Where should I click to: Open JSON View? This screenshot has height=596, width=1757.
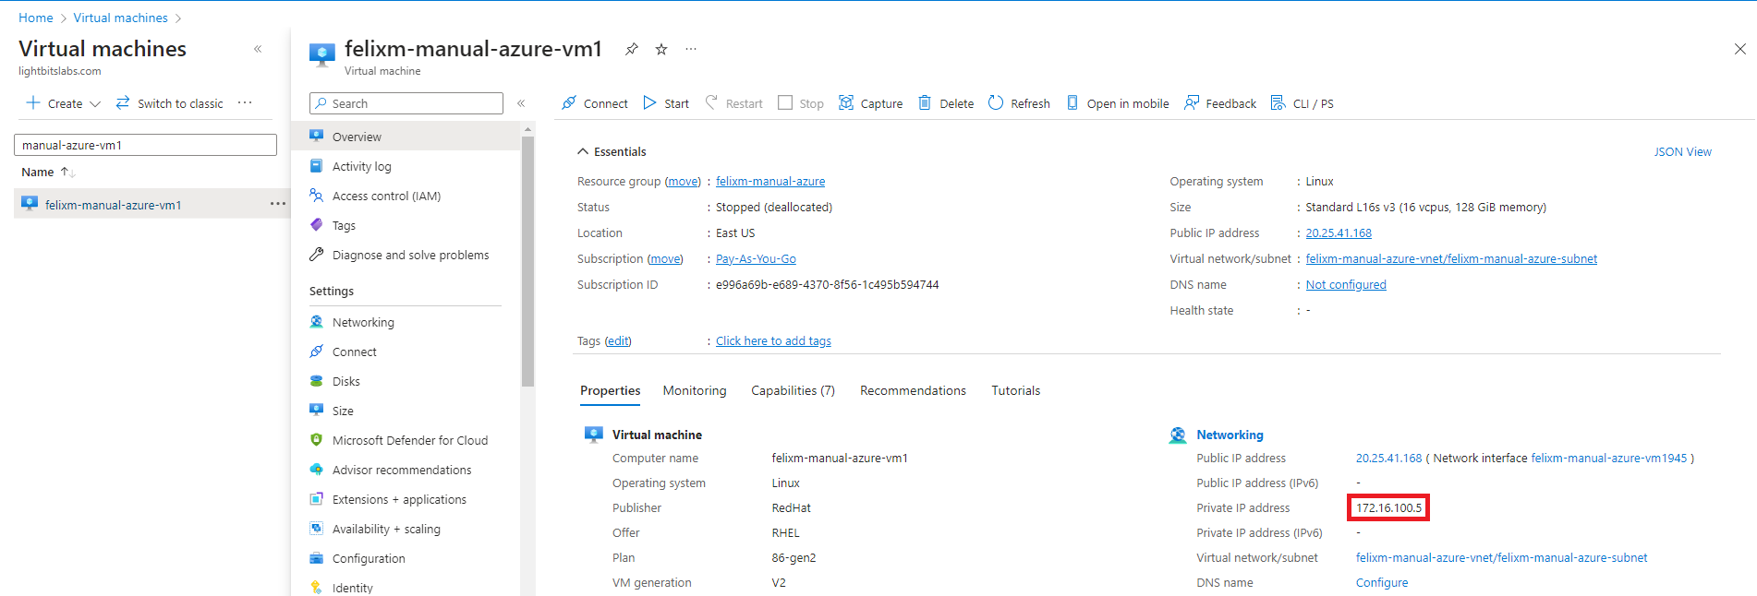pos(1682,151)
